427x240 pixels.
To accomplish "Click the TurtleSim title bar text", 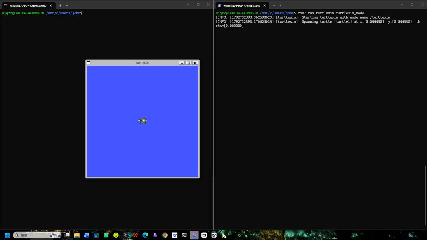I will 142,63.
